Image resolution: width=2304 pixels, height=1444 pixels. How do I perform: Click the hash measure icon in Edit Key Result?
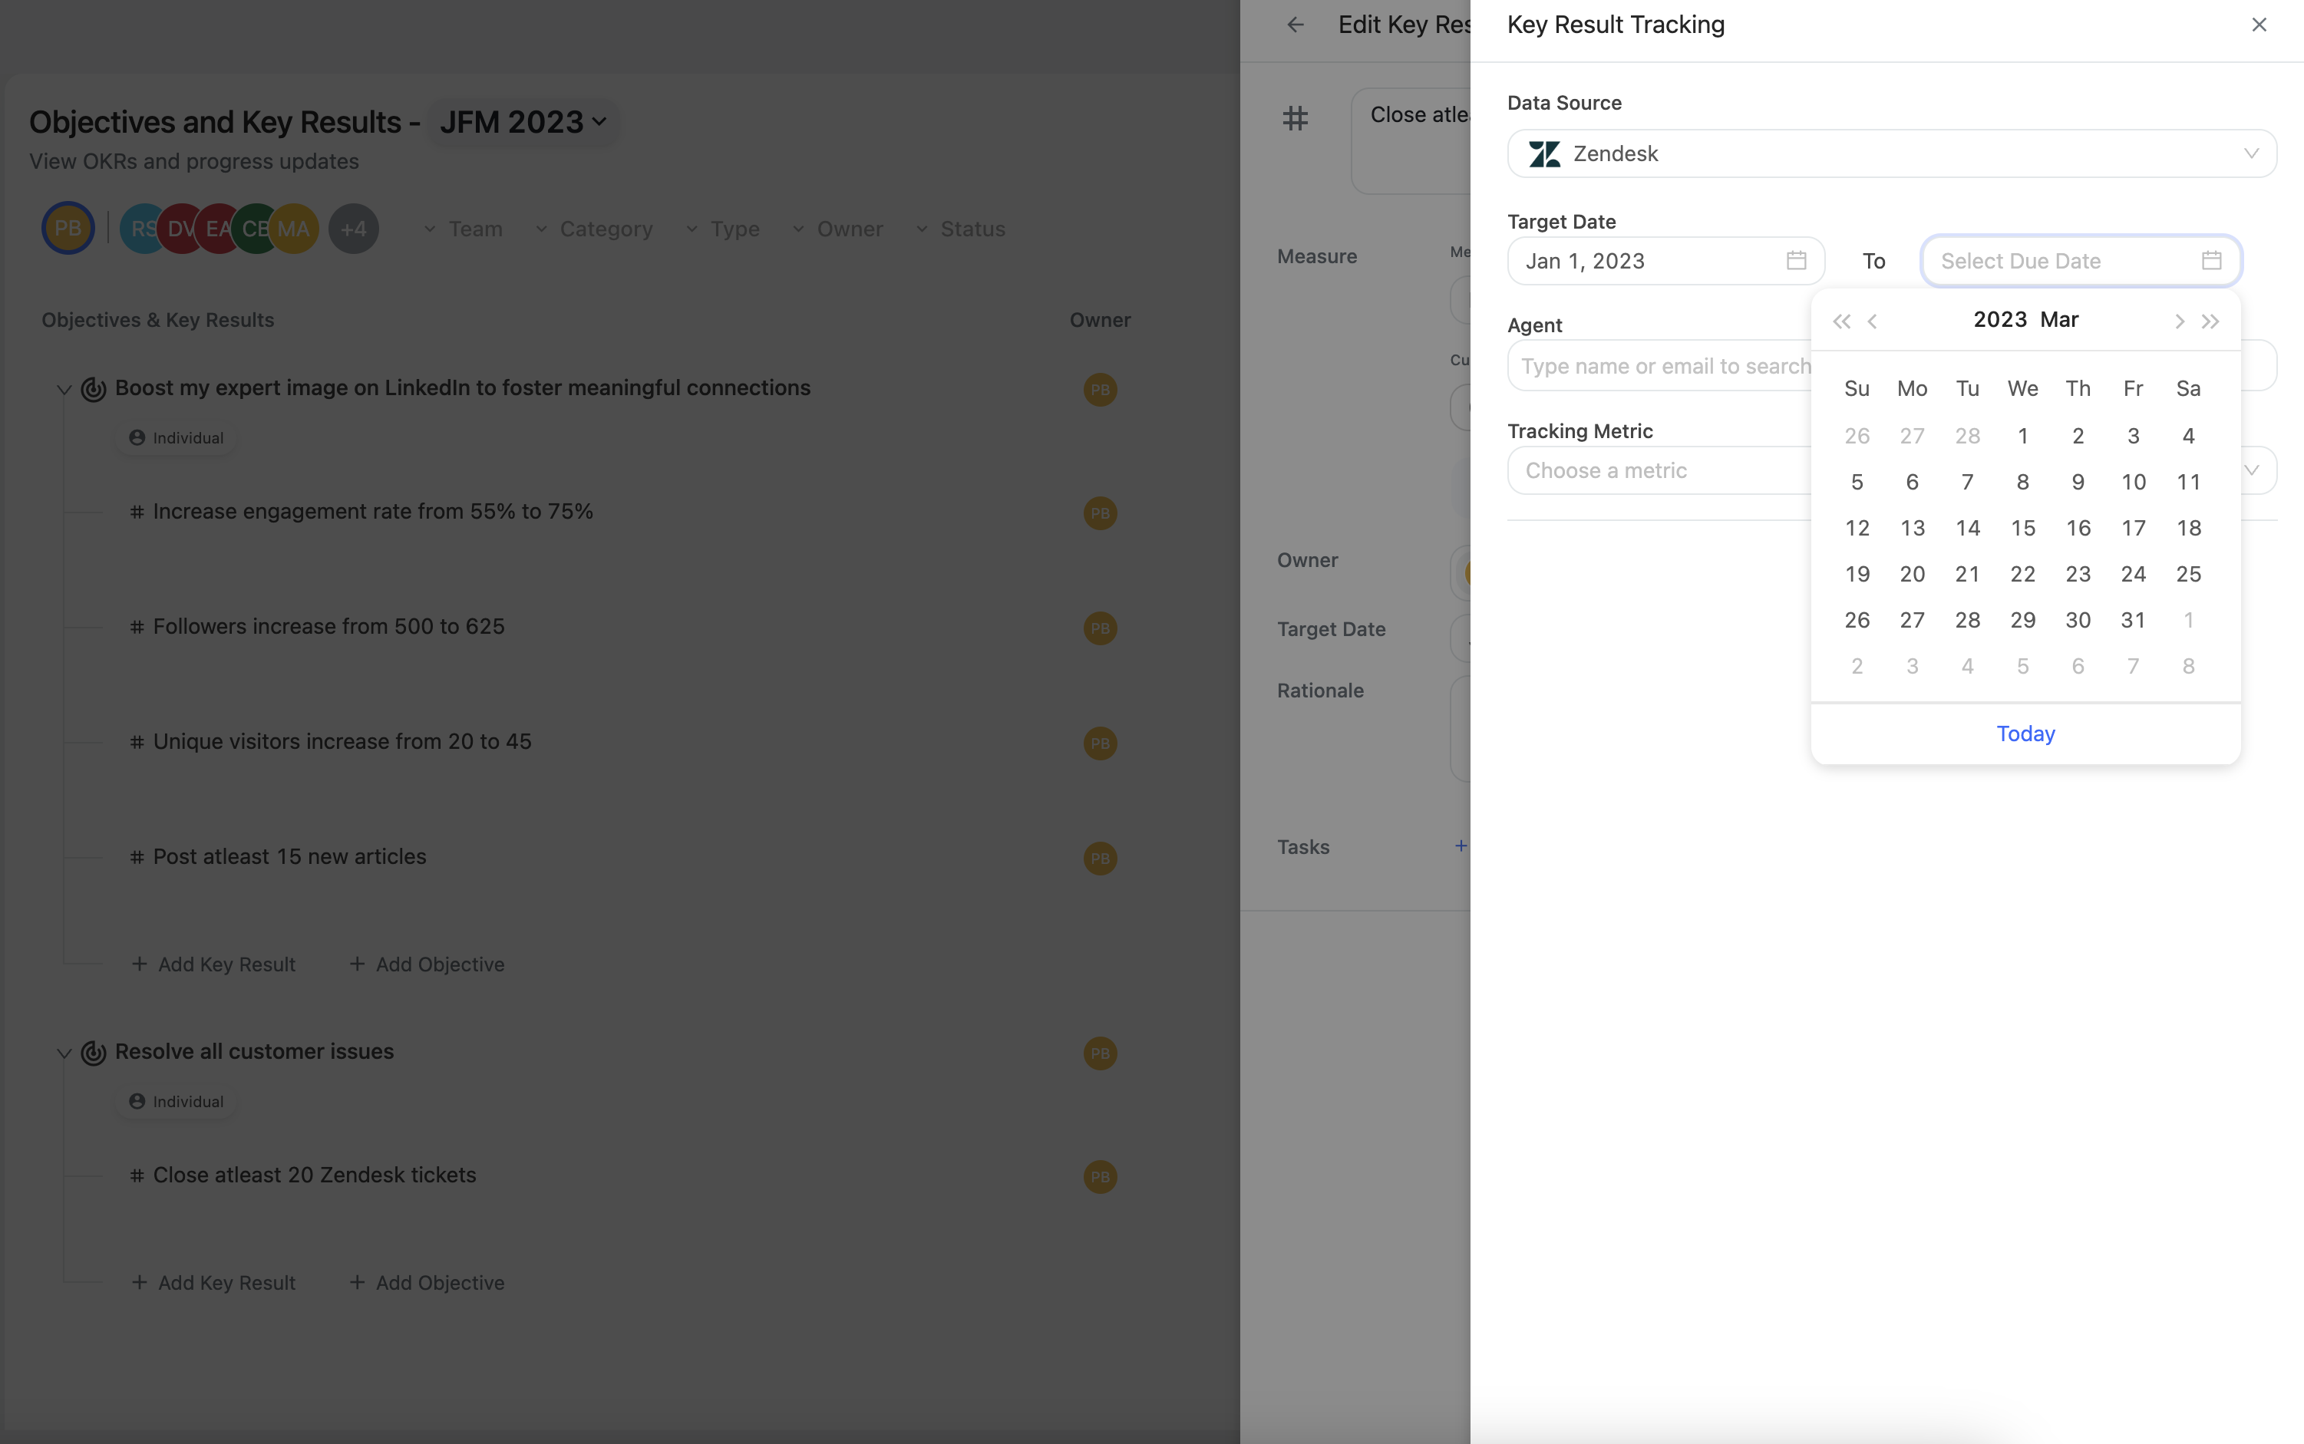tap(1296, 118)
